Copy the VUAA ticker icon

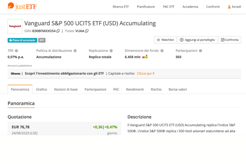point(87,31)
